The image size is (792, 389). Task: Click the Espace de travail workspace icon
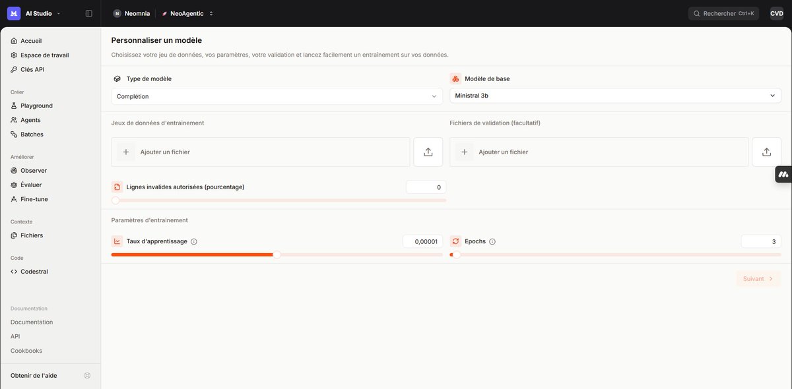point(15,55)
